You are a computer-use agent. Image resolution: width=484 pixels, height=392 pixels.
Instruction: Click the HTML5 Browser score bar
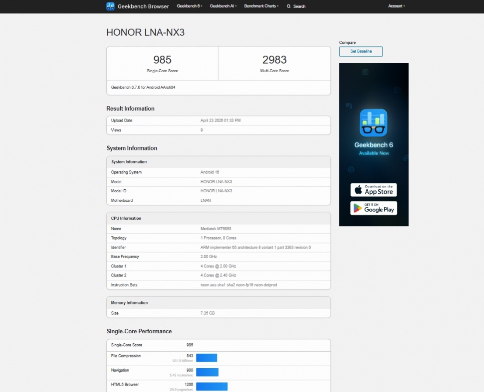point(212,387)
